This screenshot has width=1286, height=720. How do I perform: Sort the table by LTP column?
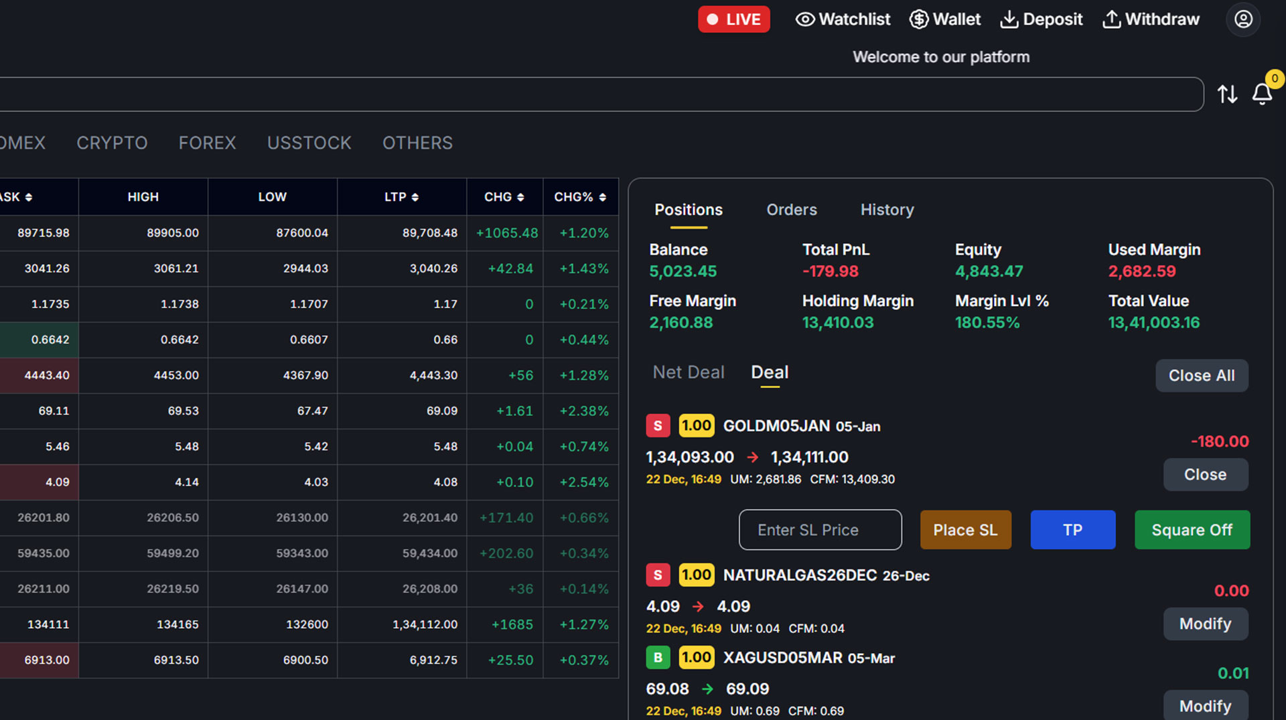click(x=401, y=196)
